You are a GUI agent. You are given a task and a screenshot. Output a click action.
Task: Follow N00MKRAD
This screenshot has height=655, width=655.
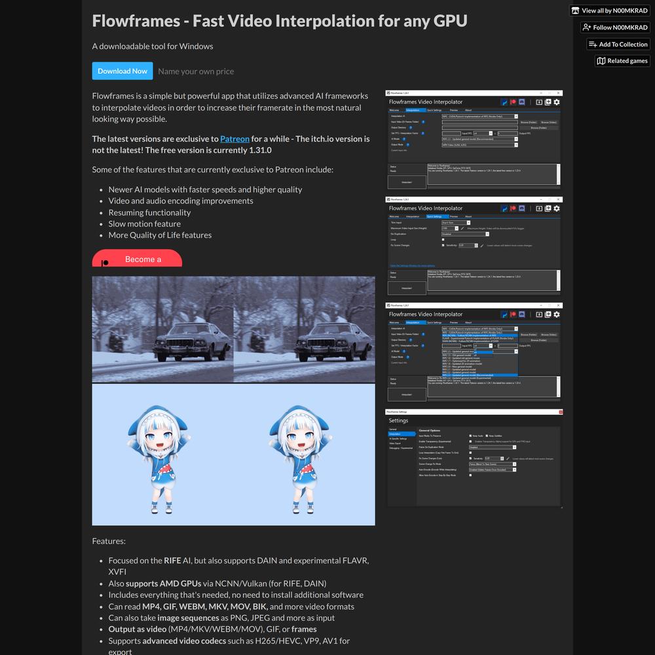(x=615, y=27)
